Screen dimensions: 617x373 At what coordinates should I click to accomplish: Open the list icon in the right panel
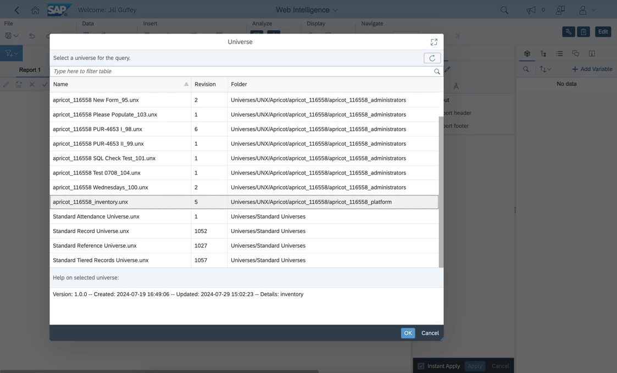coord(559,53)
